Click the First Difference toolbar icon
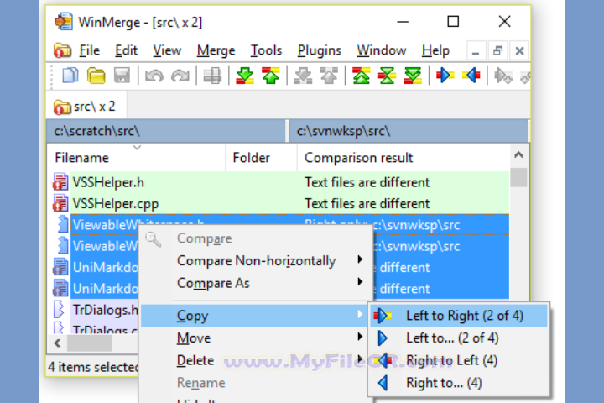This screenshot has width=604, height=403. click(x=361, y=76)
